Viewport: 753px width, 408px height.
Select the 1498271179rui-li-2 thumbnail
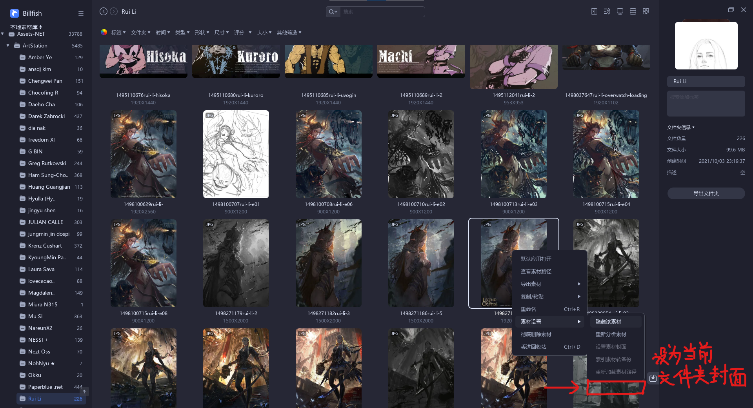236,263
